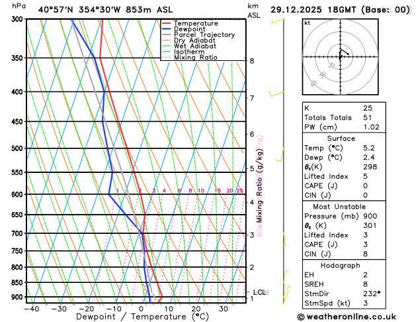Screen dimensions: 416x322
Task: Click the Dry Adiabat legend entry
Action: (188, 40)
